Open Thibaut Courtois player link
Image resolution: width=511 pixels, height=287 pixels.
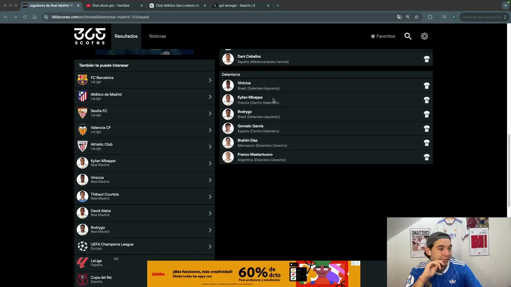(x=145, y=196)
